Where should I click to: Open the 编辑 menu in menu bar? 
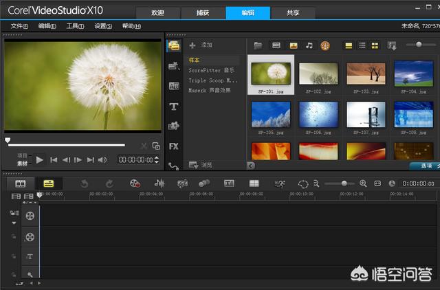point(47,26)
